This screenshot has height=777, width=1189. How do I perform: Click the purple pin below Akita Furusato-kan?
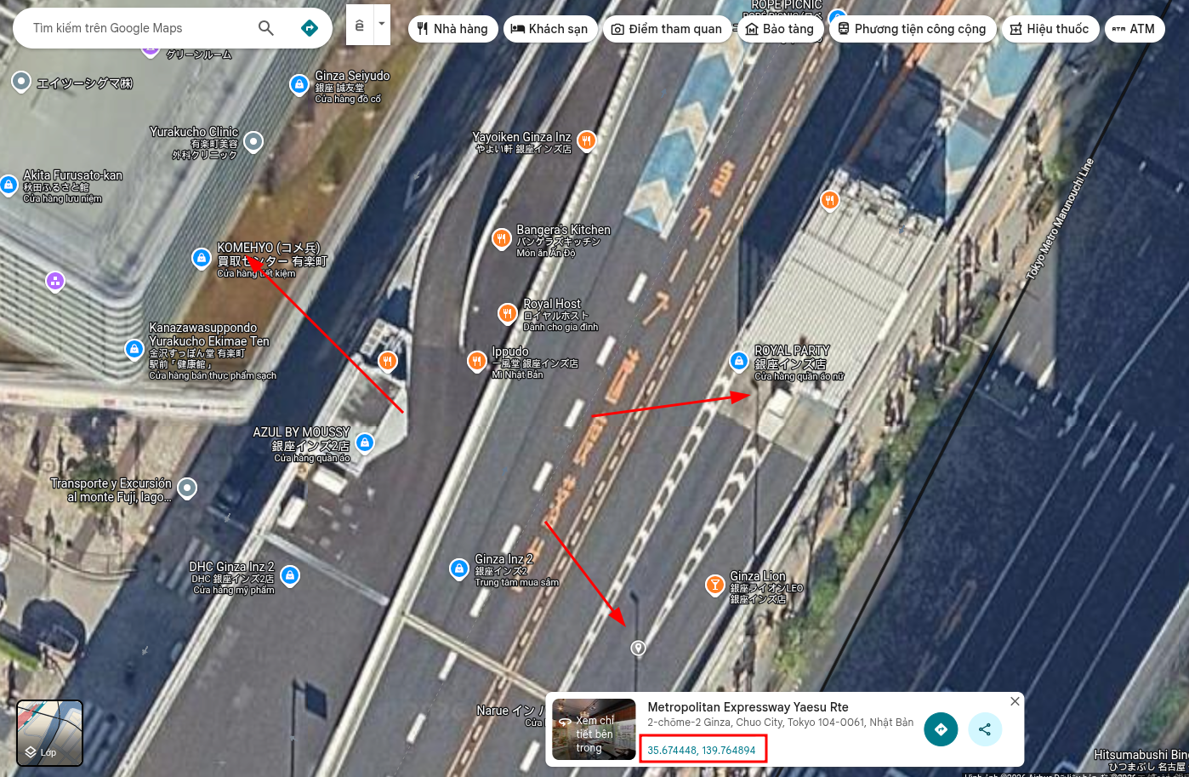(x=55, y=280)
